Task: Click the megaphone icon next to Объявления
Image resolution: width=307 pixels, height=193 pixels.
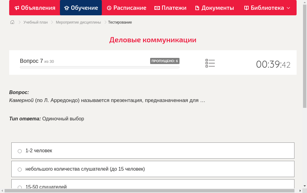Action: (x=17, y=8)
